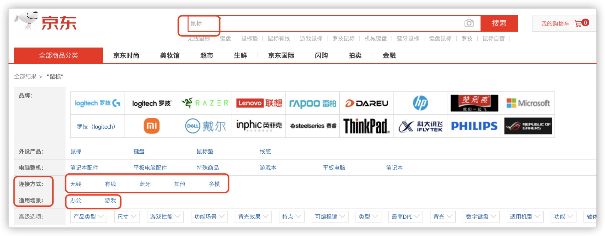Filter scenario by 游戏
This screenshot has width=605, height=236.
point(110,200)
